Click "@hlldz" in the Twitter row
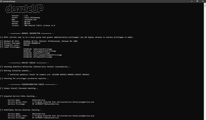The image size is (206, 120). click(x=27, y=22)
